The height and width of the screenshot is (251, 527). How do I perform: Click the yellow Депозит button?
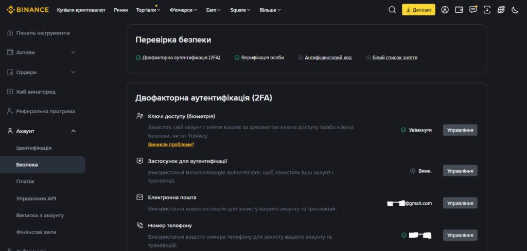(x=418, y=10)
